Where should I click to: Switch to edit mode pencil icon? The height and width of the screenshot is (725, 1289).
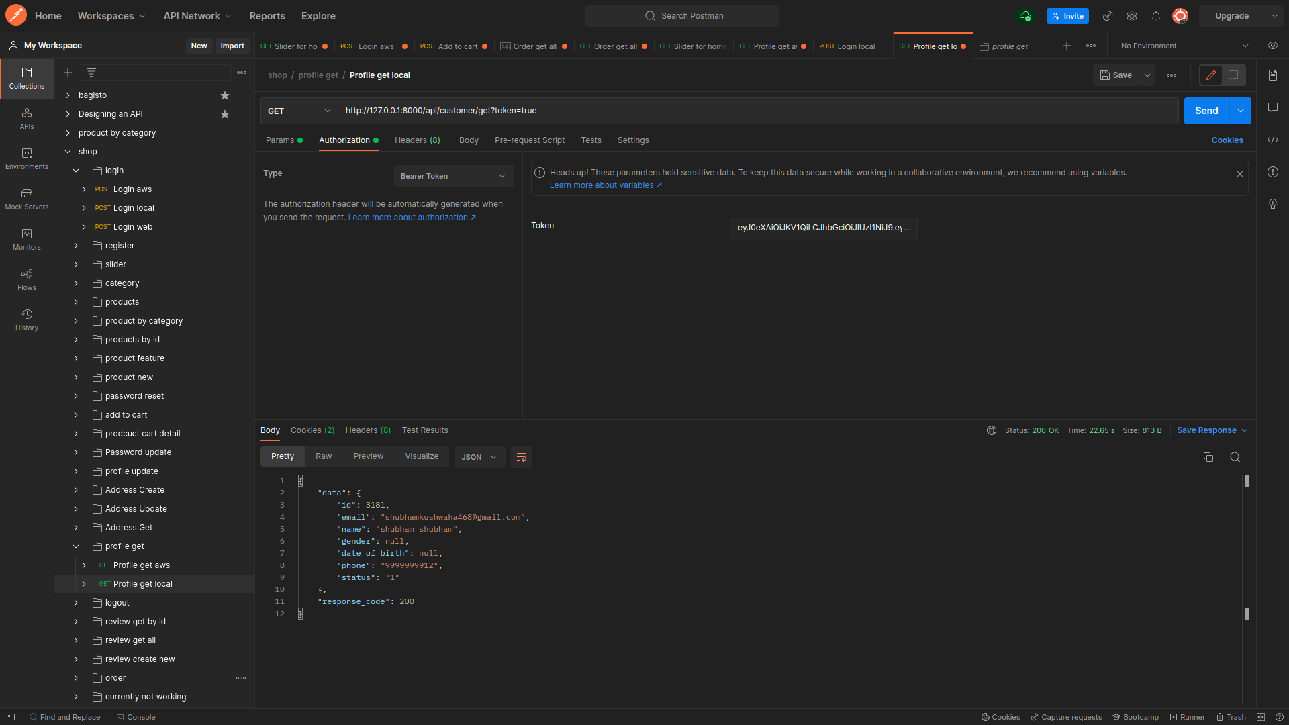(1211, 75)
